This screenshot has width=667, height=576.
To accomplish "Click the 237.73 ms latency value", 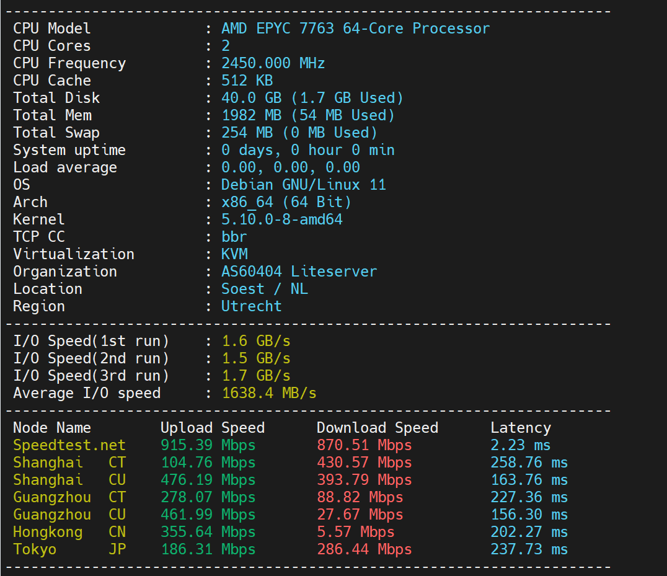I will (529, 549).
